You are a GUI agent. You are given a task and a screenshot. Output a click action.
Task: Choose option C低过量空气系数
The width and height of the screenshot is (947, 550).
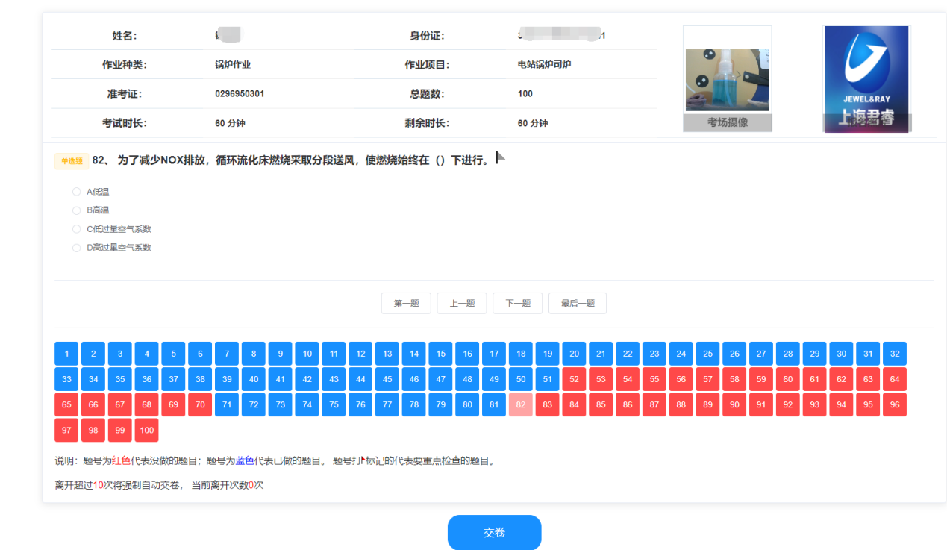click(x=76, y=229)
